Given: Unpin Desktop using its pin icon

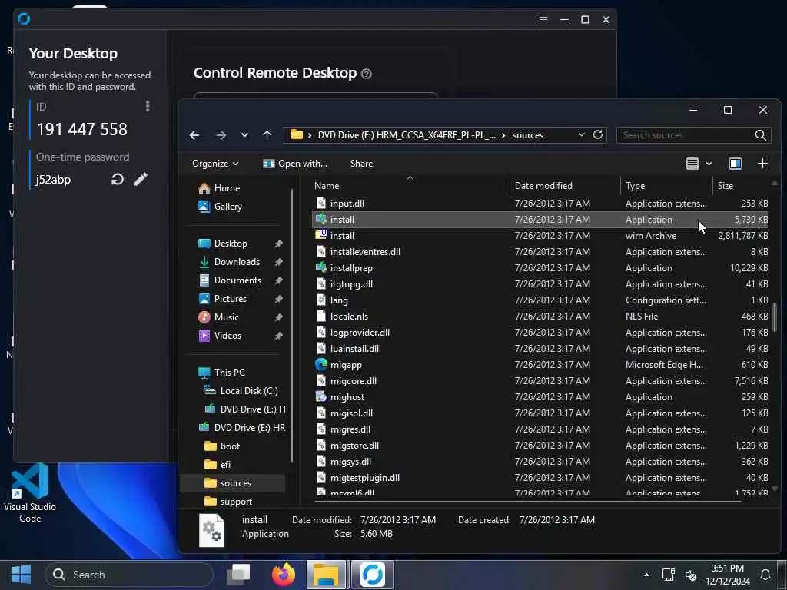Looking at the screenshot, I should 278,244.
